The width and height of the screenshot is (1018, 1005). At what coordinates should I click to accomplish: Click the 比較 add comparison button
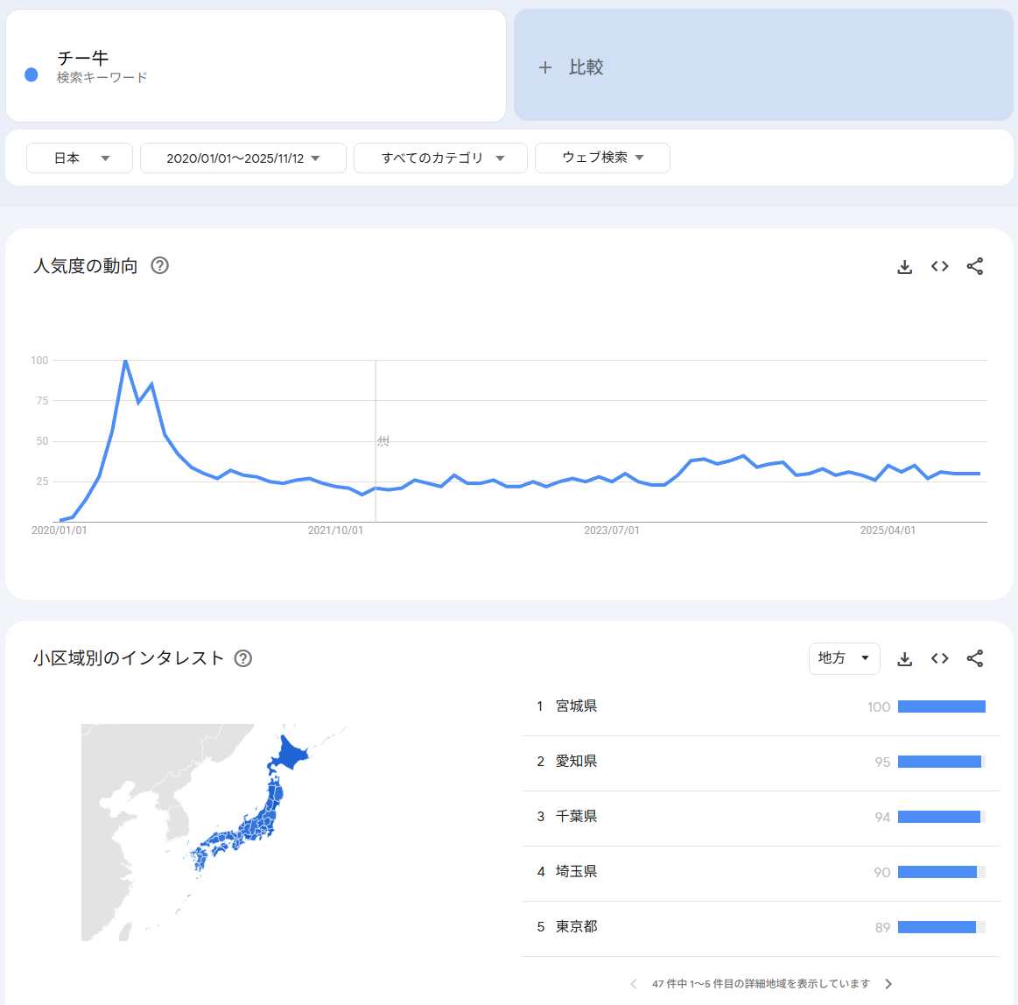(572, 67)
